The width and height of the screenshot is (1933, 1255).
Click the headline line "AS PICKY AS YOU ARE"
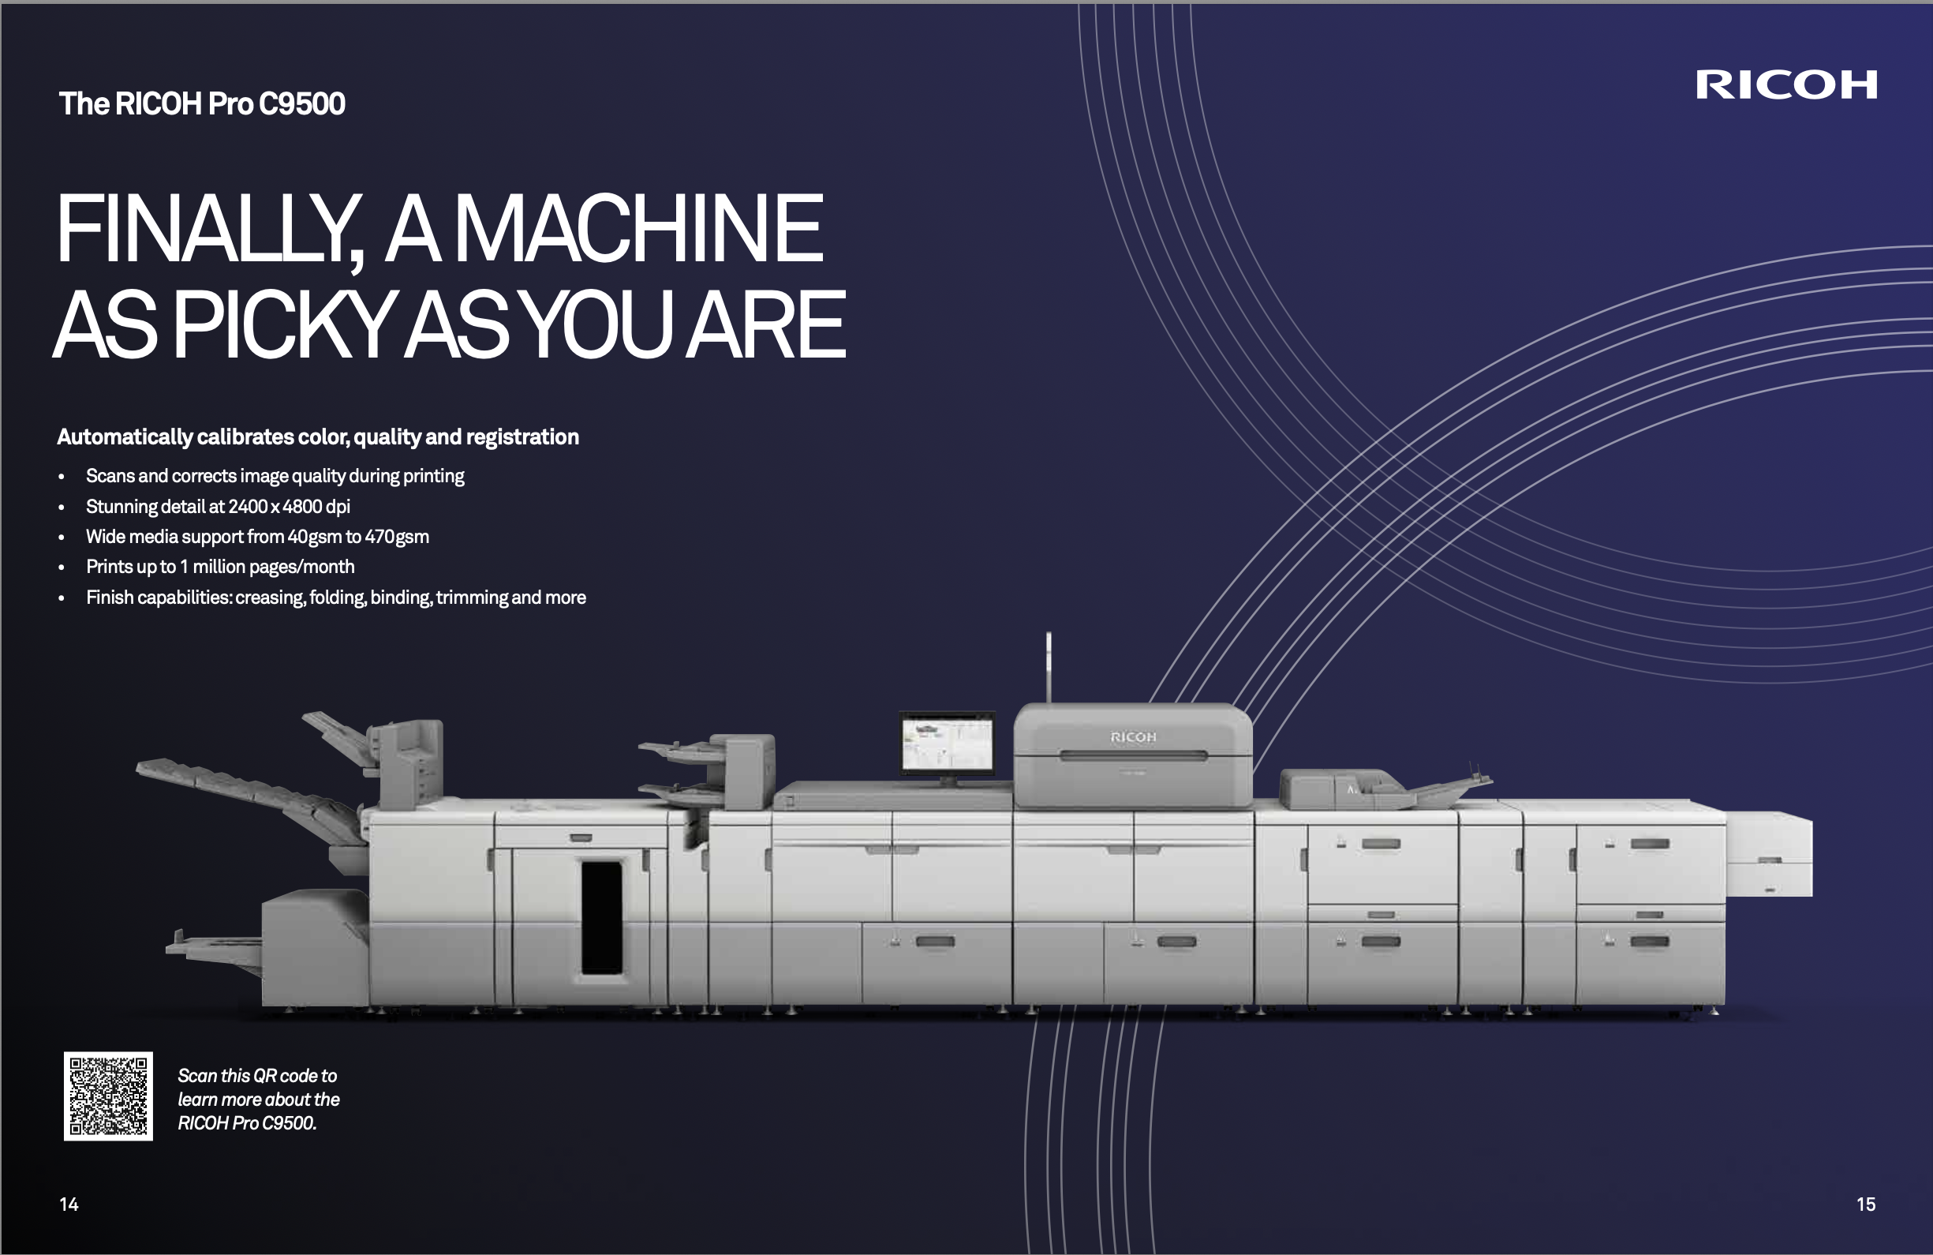pos(450,325)
